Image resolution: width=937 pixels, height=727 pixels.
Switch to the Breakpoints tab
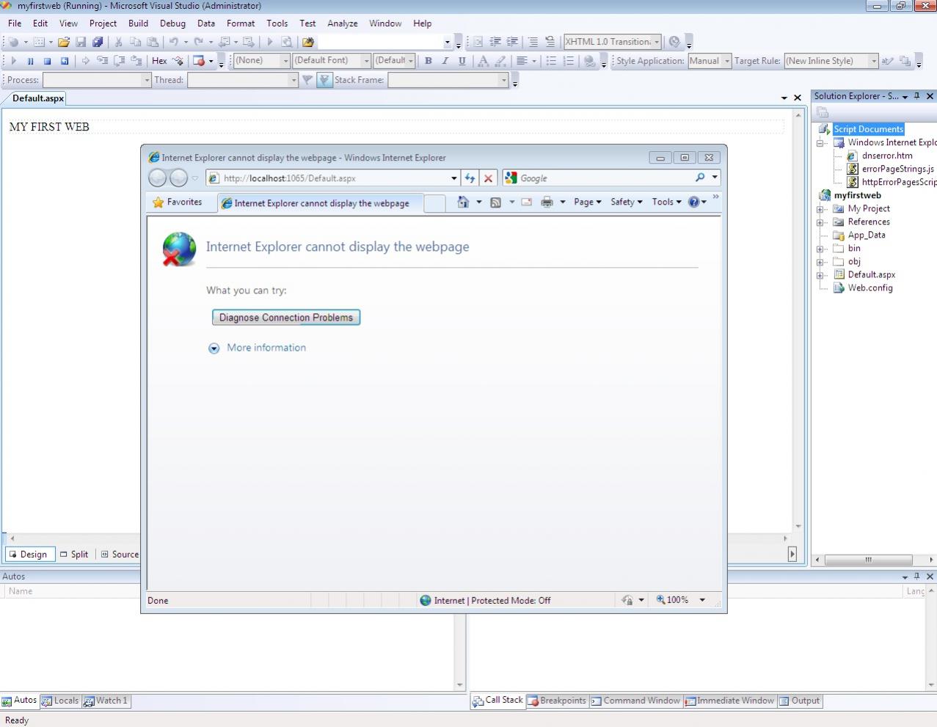pyautogui.click(x=558, y=701)
